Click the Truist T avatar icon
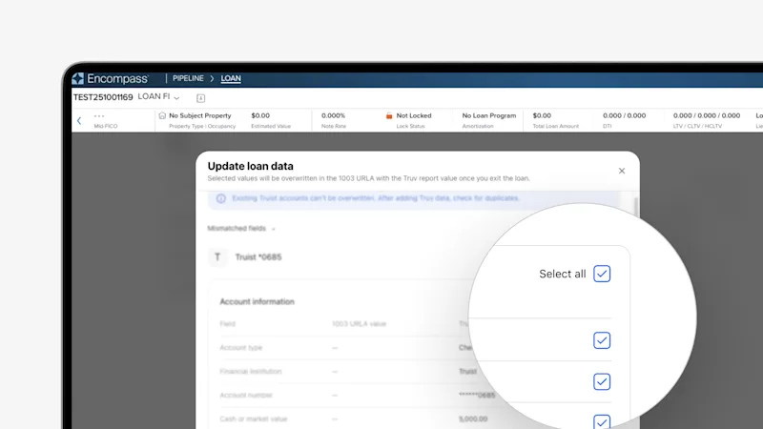 click(217, 256)
